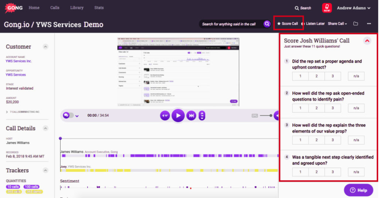Adjust the player volume slider
The image size is (383, 198).
click(266, 115)
